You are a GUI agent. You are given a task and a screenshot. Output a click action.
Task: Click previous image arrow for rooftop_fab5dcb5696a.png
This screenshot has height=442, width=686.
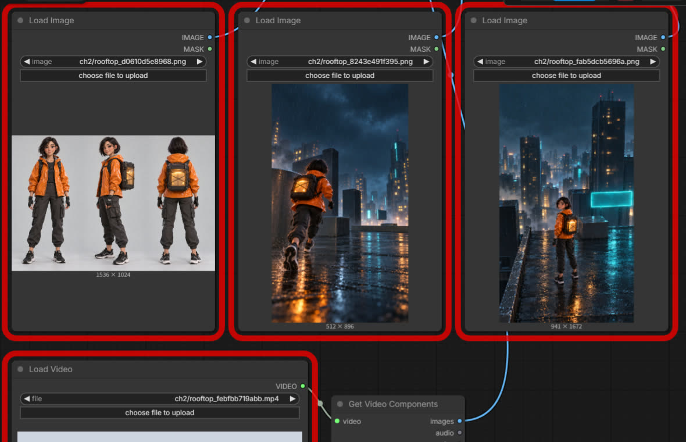coord(480,62)
